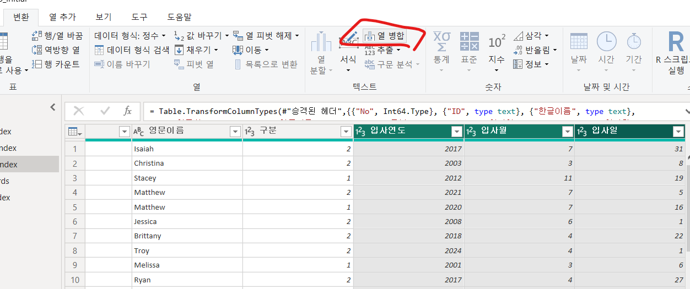Collapse the queries pane with chevron
Viewport: 690px width, 289px height.
tap(53, 107)
